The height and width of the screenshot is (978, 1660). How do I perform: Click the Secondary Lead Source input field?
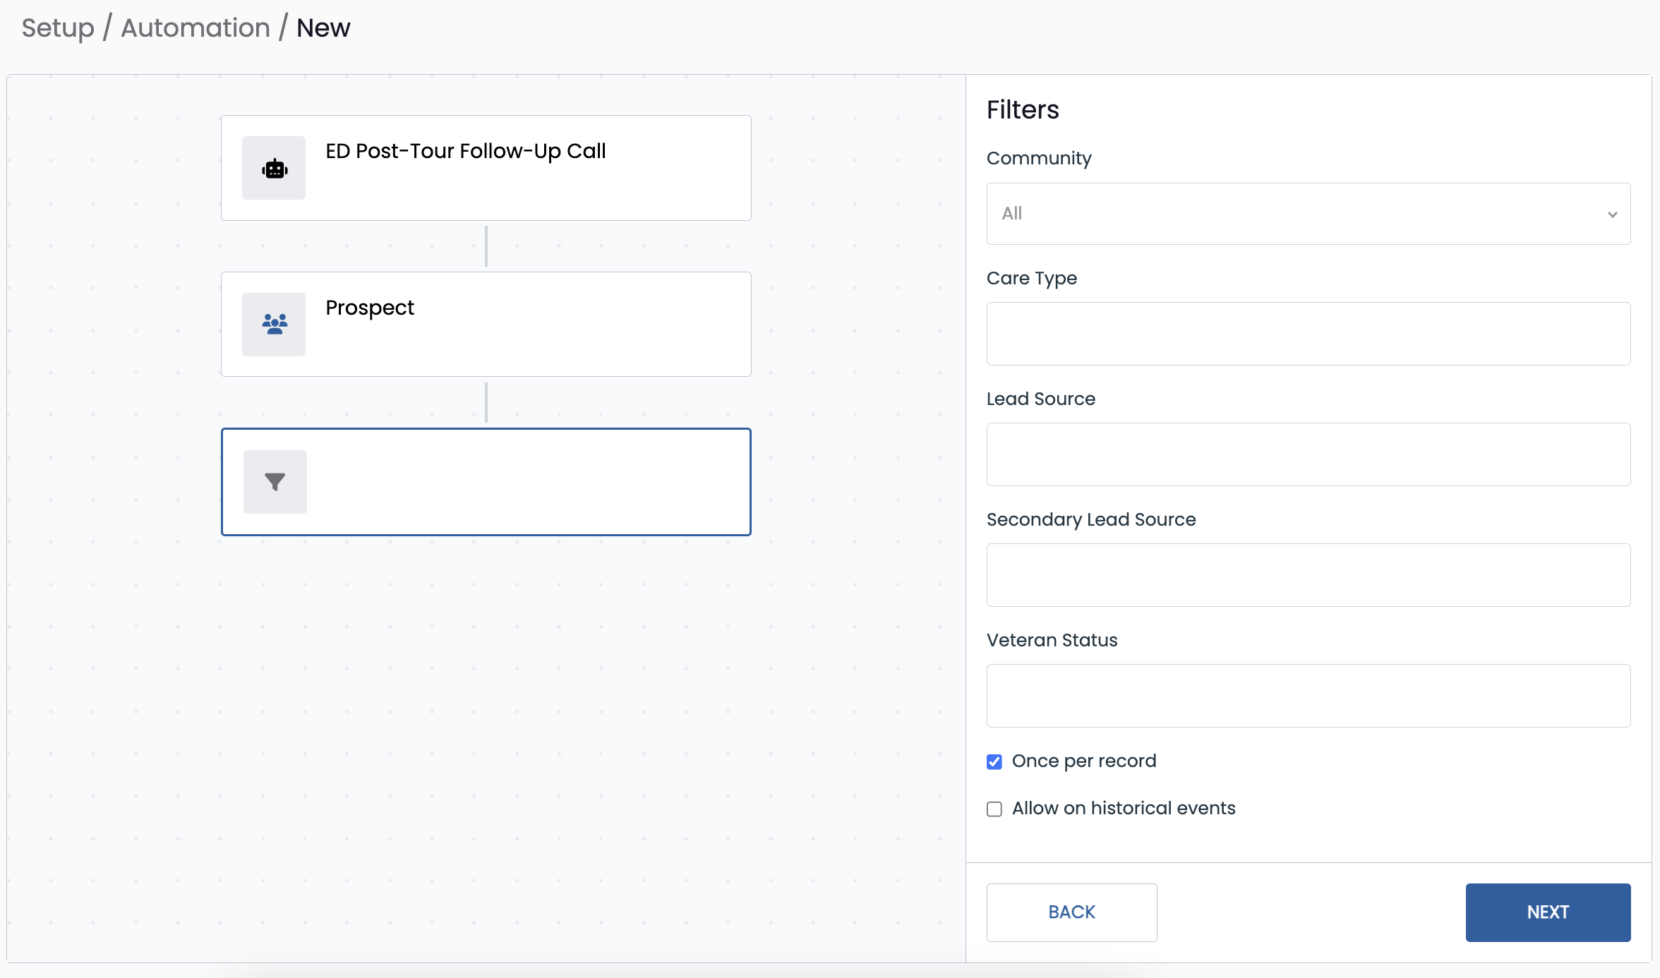coord(1309,575)
